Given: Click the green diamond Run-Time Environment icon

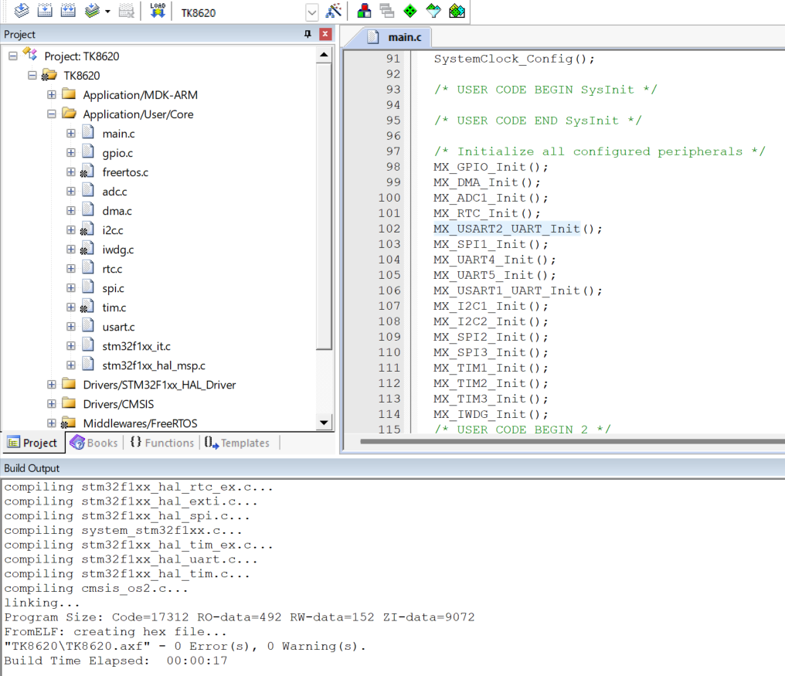Looking at the screenshot, I should (410, 11).
